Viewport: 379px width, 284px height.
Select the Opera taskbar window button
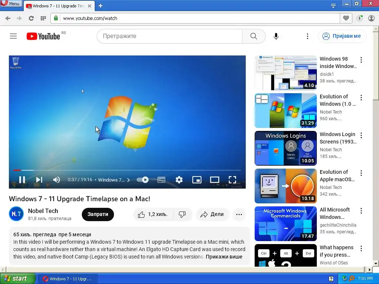point(68,279)
